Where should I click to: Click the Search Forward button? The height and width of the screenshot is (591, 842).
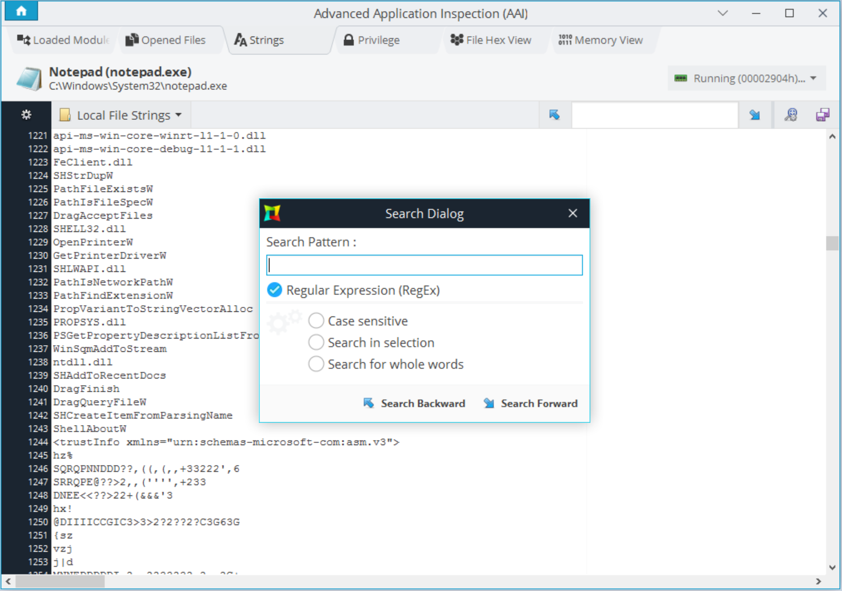530,403
